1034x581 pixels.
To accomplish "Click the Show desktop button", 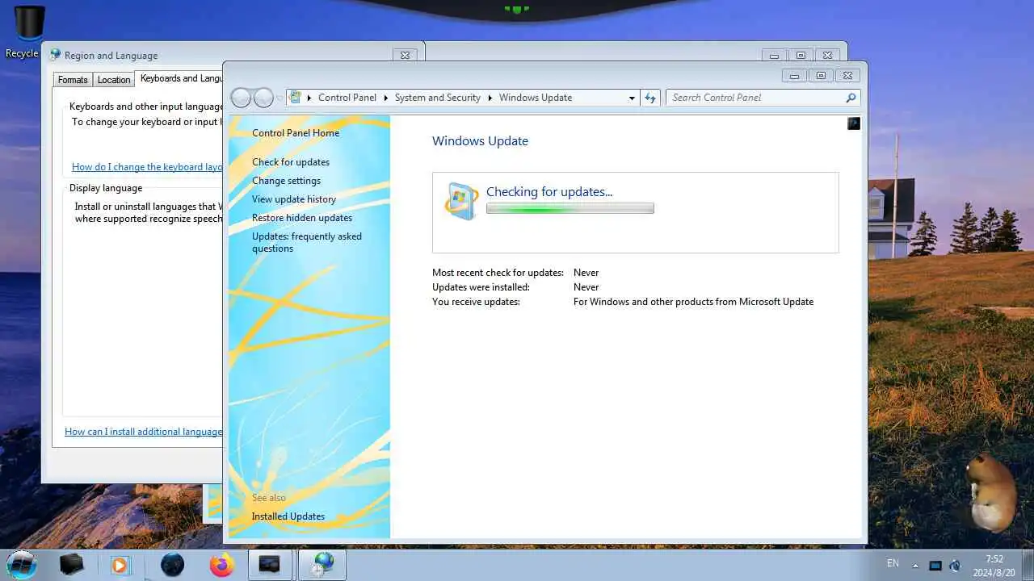I will 1028,565.
